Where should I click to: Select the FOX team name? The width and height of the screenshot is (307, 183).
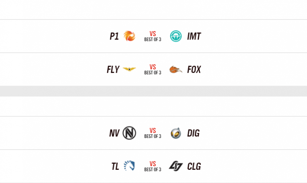[194, 70]
